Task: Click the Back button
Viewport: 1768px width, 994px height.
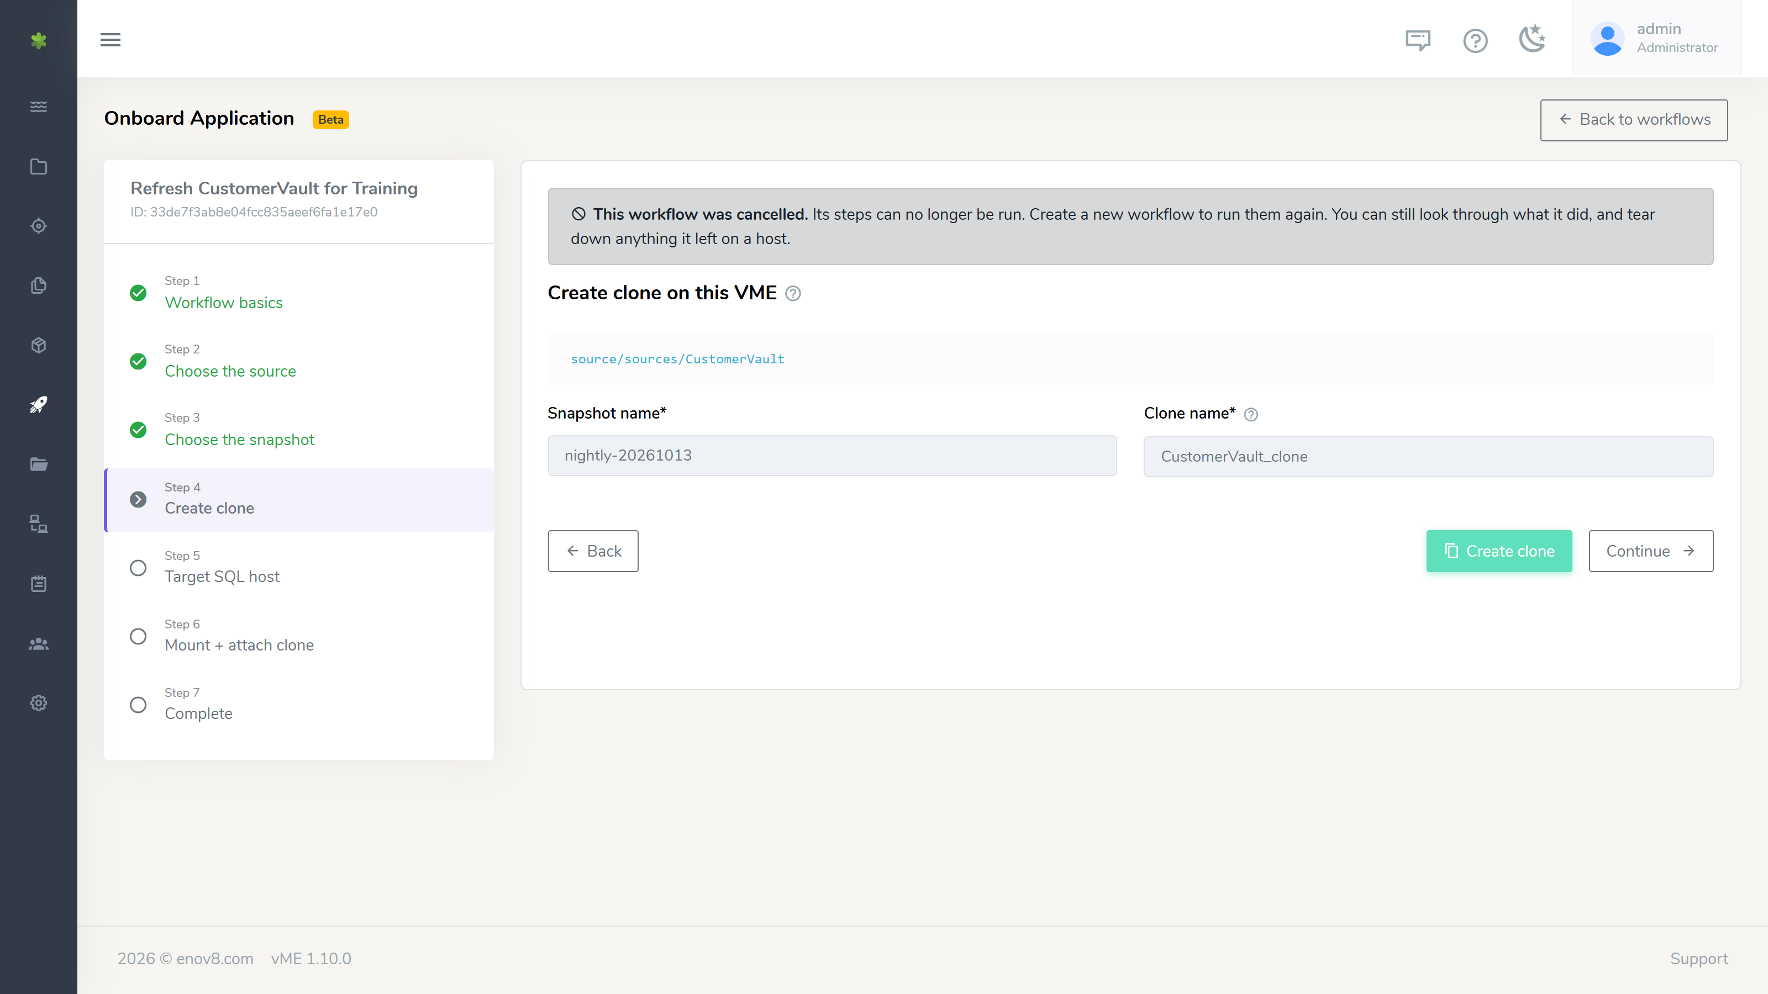Action: [593, 551]
